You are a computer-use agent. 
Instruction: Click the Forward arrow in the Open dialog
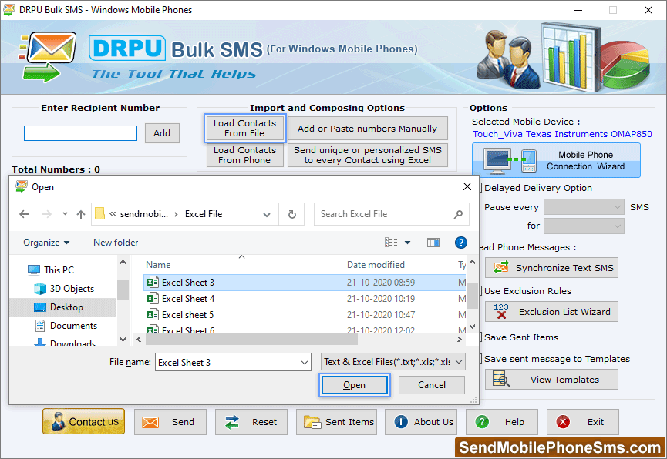47,214
